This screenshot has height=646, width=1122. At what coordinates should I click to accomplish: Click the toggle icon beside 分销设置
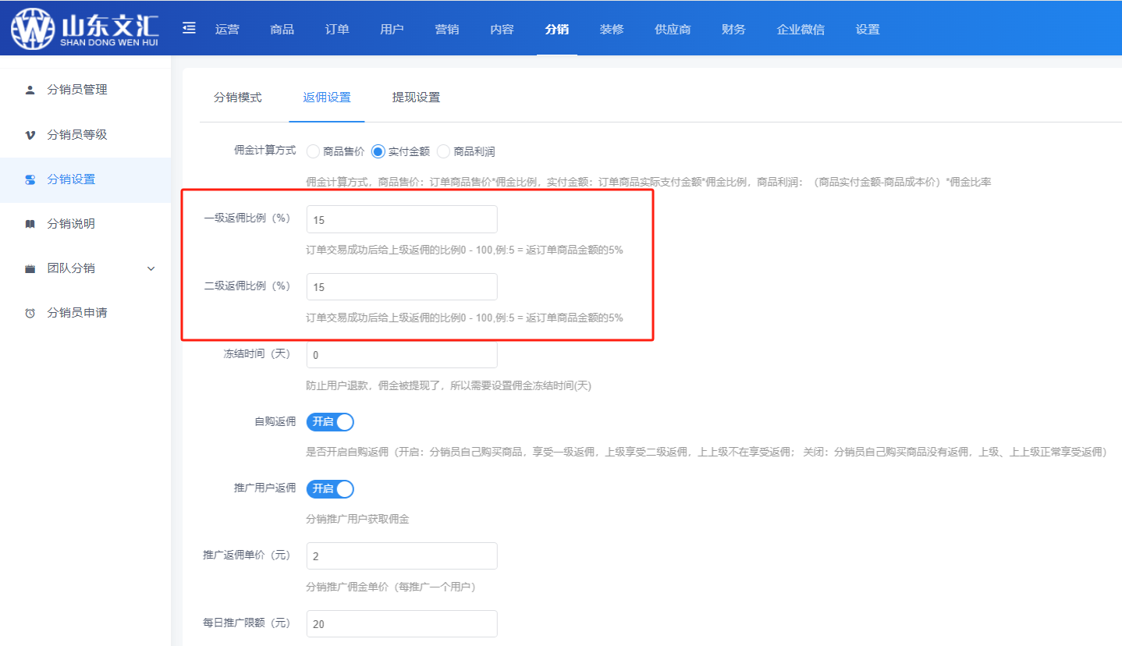click(x=30, y=179)
